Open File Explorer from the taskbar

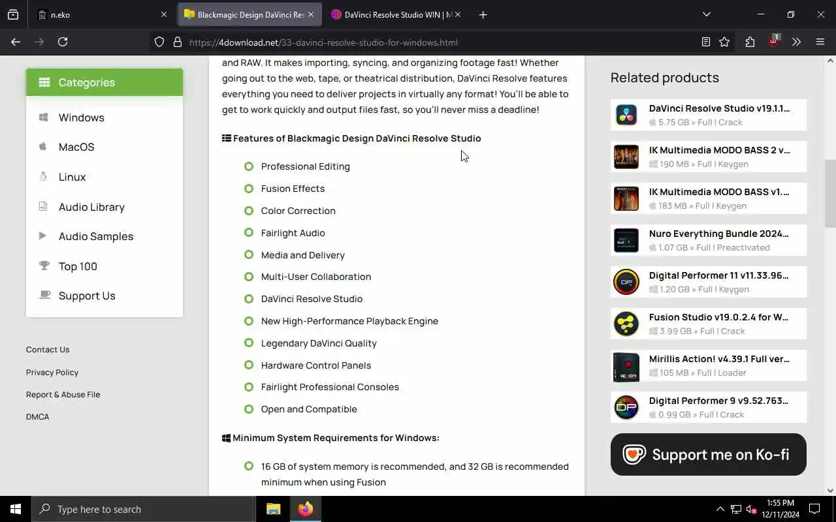tap(273, 509)
